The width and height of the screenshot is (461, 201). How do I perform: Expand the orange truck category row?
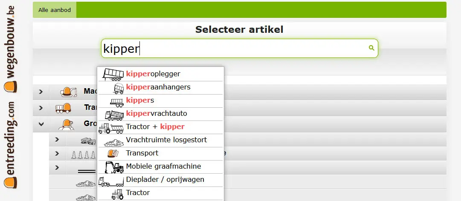pos(41,108)
